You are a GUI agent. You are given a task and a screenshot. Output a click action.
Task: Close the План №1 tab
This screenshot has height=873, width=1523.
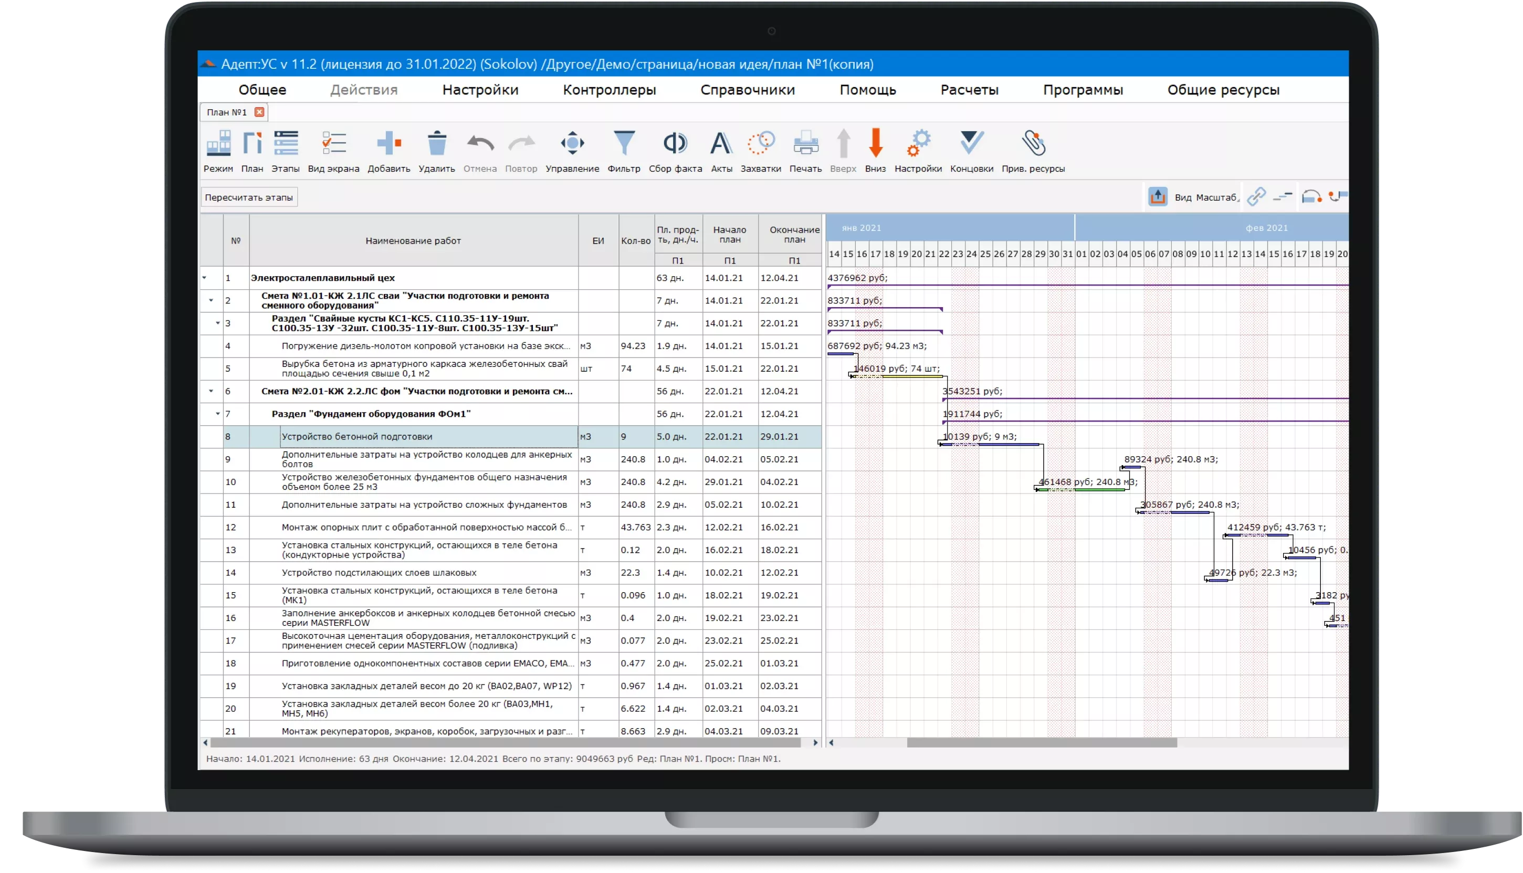[259, 112]
